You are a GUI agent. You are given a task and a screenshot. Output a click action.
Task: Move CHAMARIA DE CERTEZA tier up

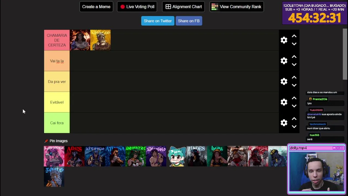tap(294, 36)
